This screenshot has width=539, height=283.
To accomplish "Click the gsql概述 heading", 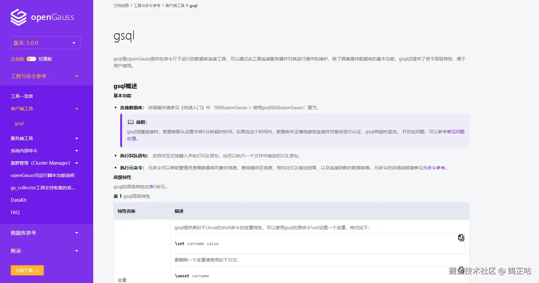I will (125, 86).
